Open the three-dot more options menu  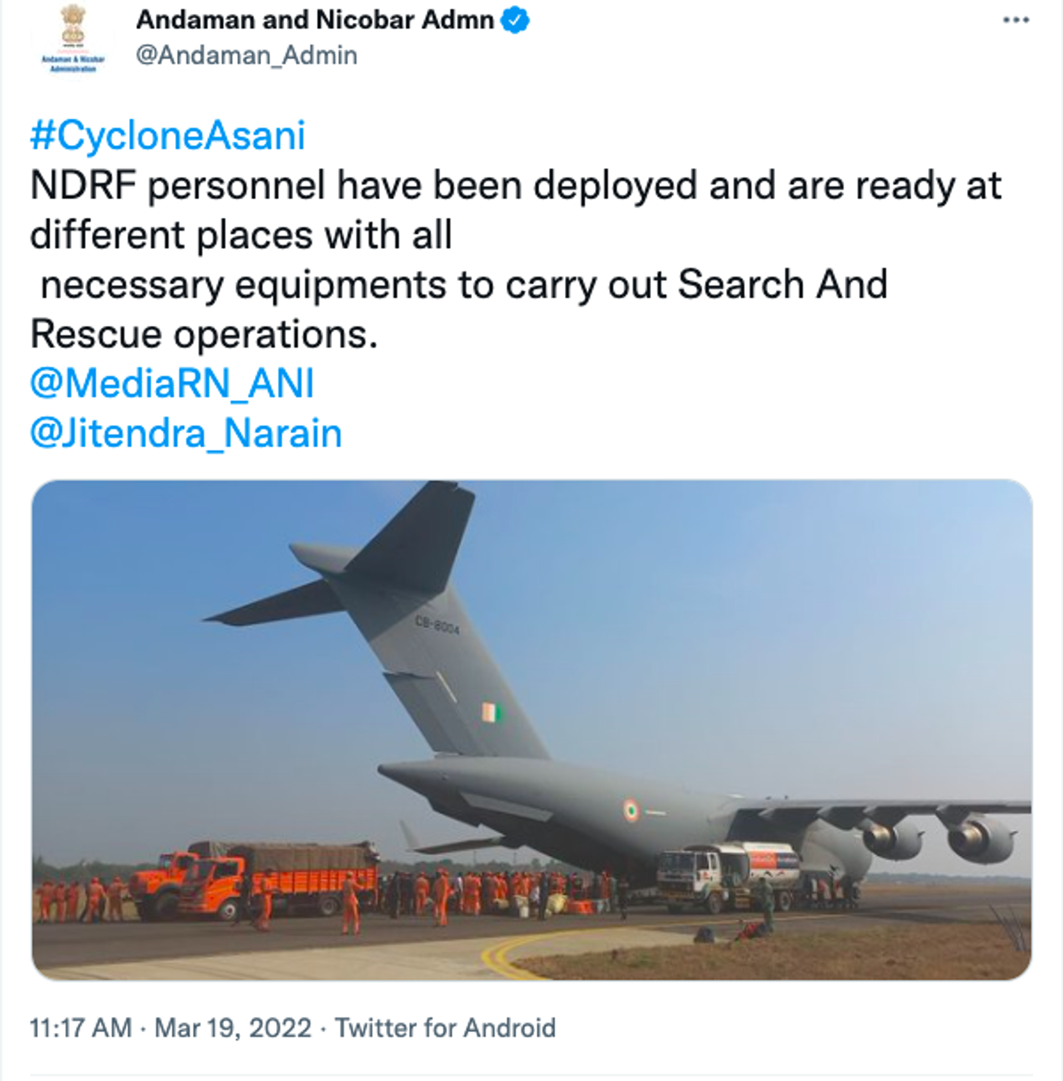1015,20
